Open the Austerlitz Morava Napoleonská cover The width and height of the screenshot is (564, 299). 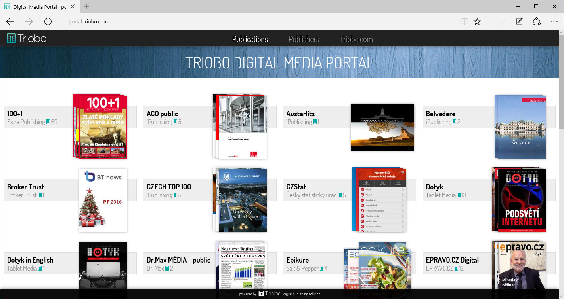click(382, 127)
